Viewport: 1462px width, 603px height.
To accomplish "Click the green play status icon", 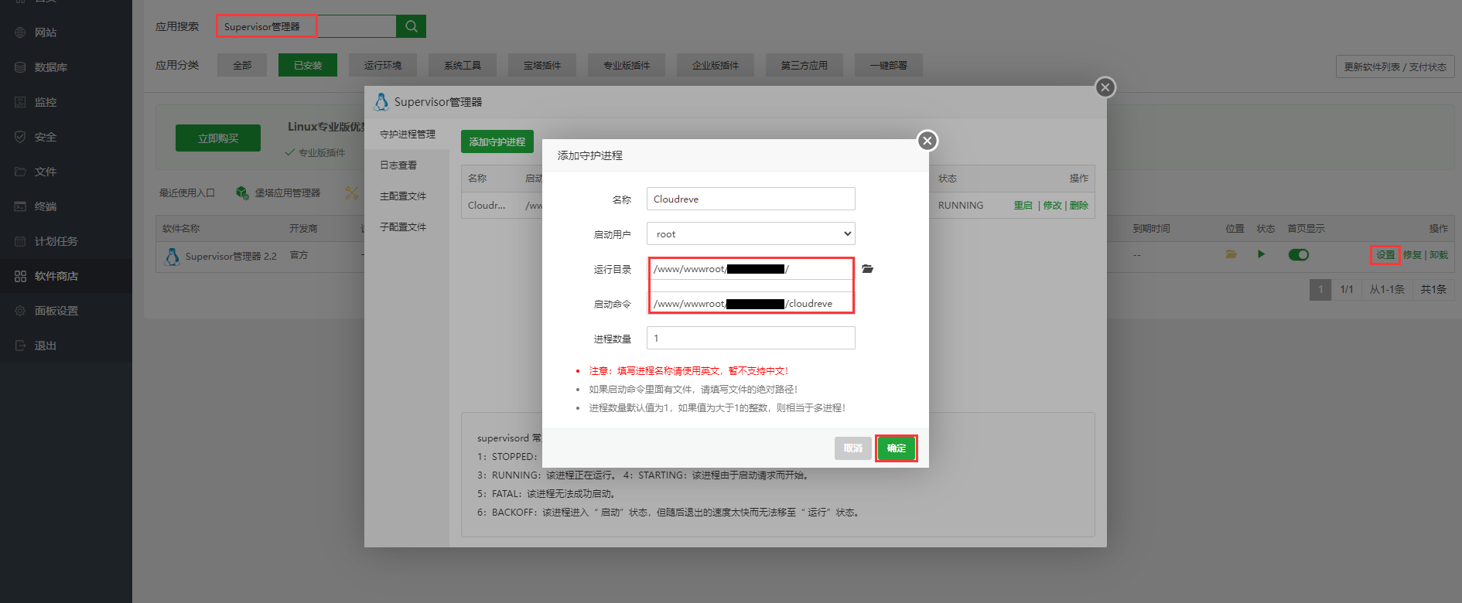I will click(x=1261, y=254).
